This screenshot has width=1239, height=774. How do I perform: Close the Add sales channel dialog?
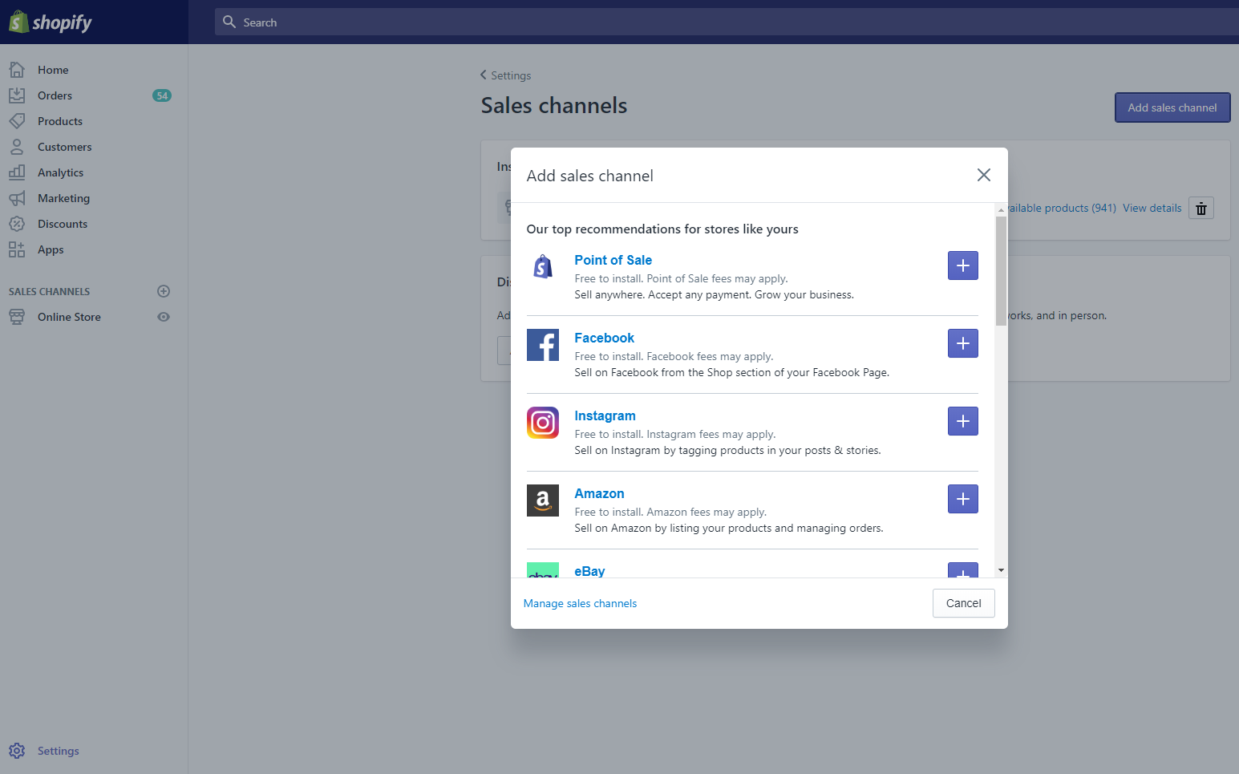(x=984, y=175)
